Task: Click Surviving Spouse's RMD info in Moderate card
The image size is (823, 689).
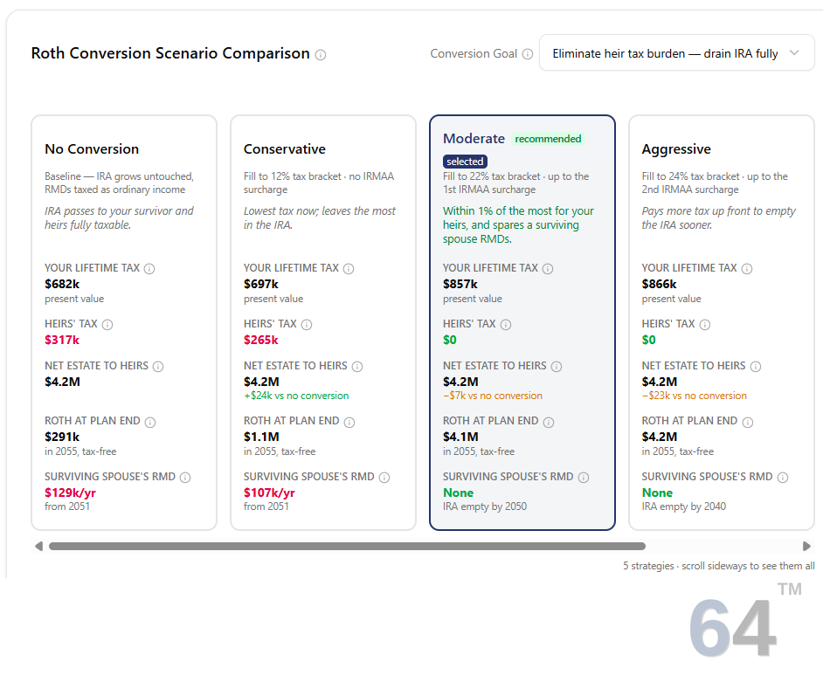Action: [x=583, y=478]
